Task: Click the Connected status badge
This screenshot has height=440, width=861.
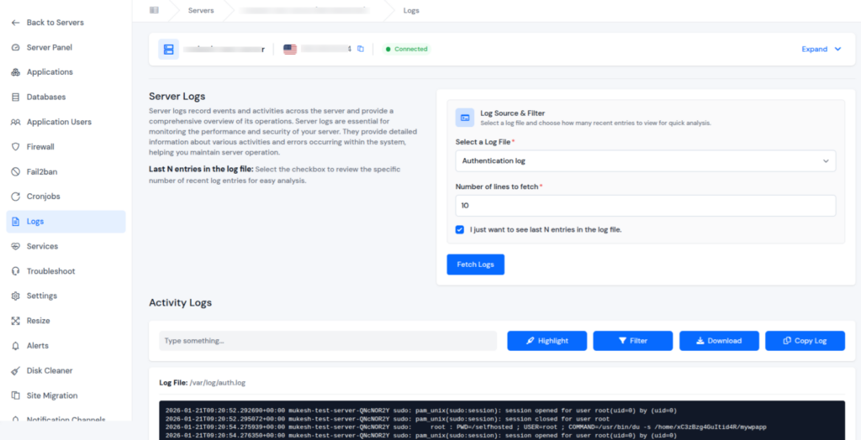Action: pyautogui.click(x=406, y=50)
